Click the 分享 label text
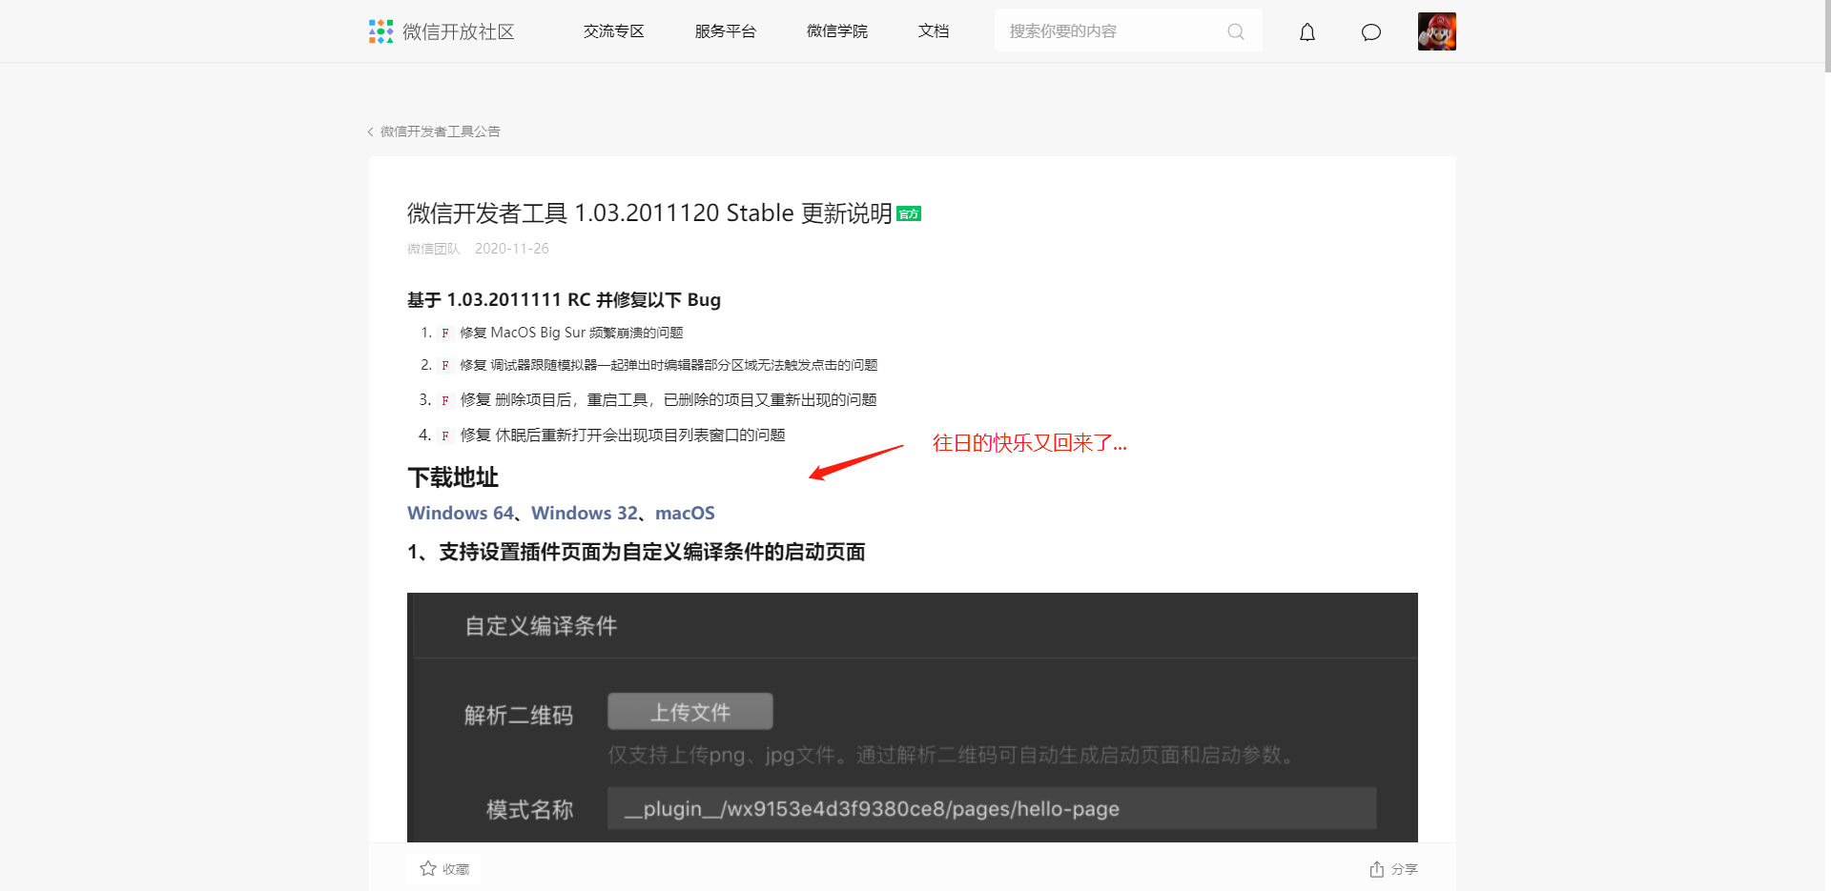Image resolution: width=1831 pixels, height=891 pixels. point(1405,869)
